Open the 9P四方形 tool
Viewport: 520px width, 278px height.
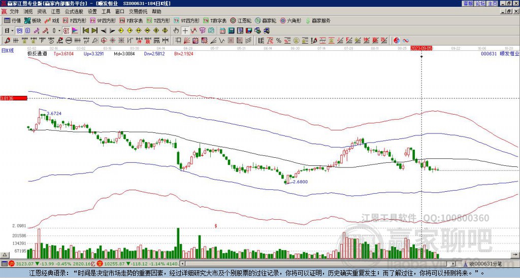pos(103,20)
